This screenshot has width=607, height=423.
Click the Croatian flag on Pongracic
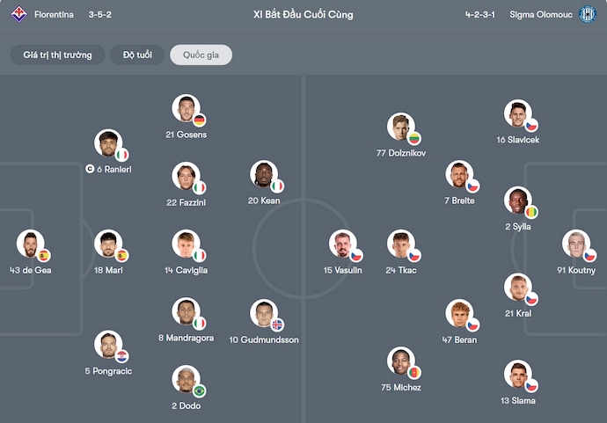(x=121, y=355)
